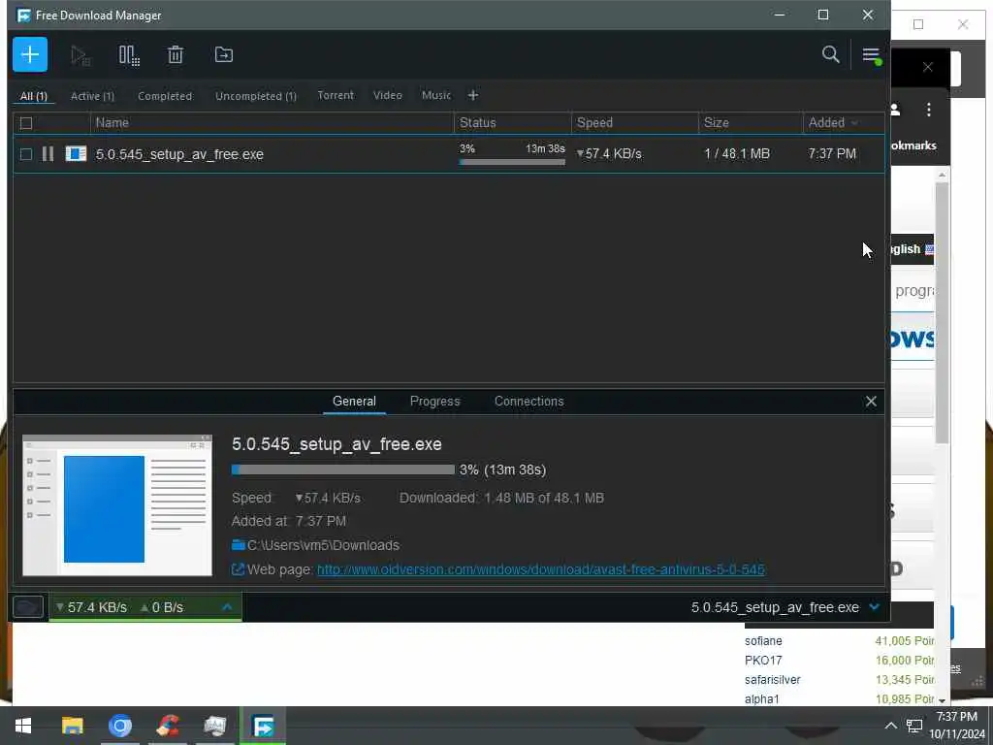The image size is (993, 745).
Task: Click the Free Download Manager title bar logo
Action: (x=23, y=16)
